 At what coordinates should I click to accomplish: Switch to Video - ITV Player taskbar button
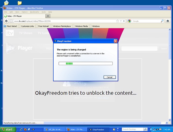76,129
